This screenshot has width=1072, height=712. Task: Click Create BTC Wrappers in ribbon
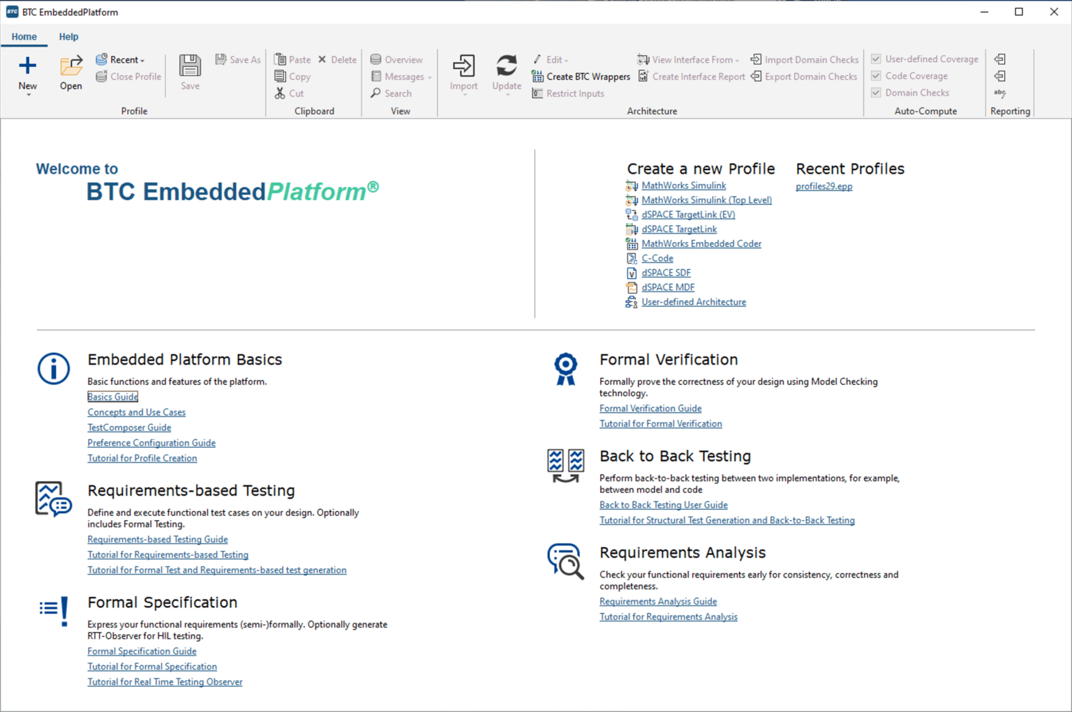coord(581,77)
